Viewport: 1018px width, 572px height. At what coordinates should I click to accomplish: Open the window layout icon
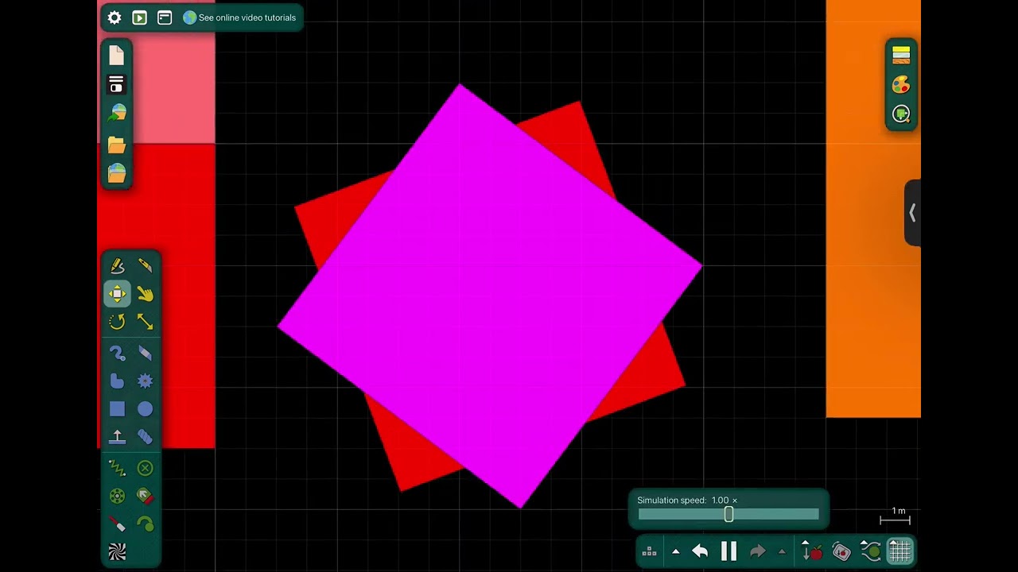tap(165, 17)
